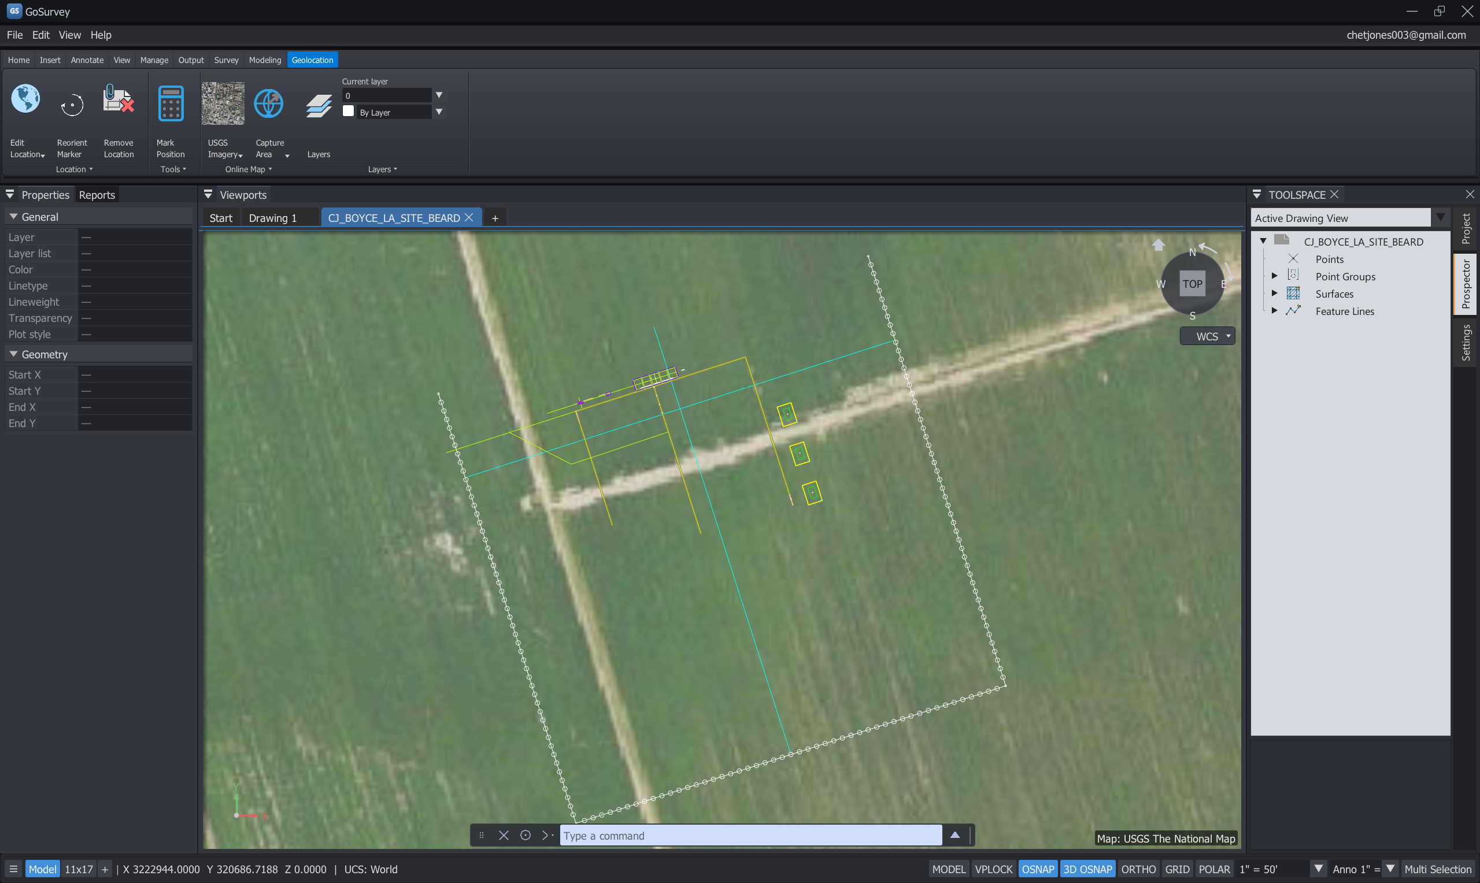
Task: Click the Points icon in Toolspace tree
Action: (1293, 259)
